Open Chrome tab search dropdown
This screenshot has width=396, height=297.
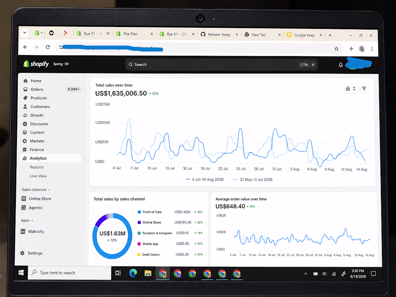click(24, 32)
